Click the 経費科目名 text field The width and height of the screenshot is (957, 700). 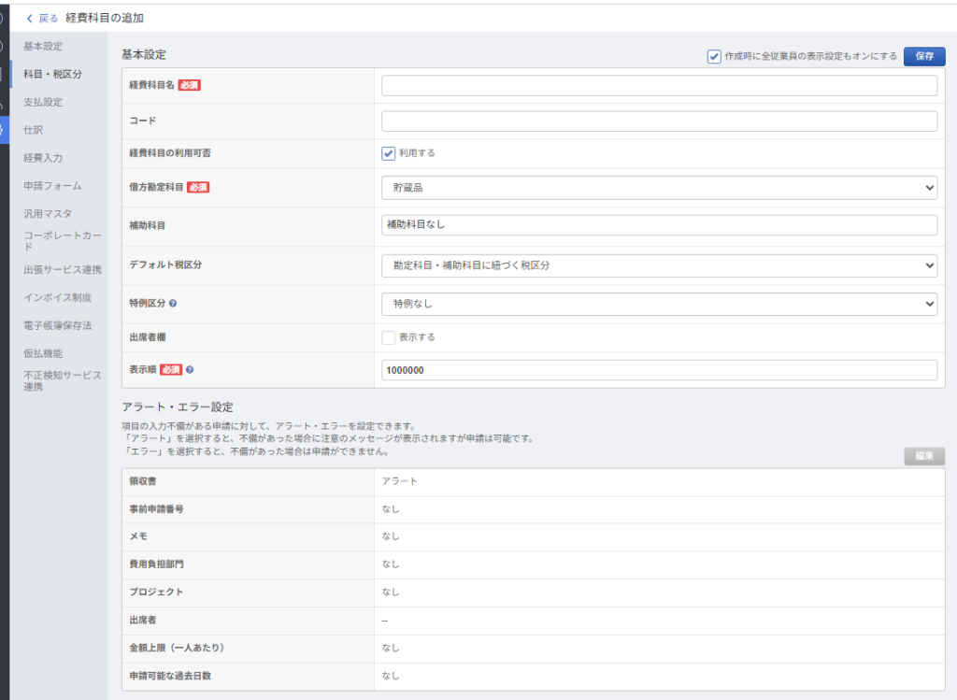[x=659, y=85]
